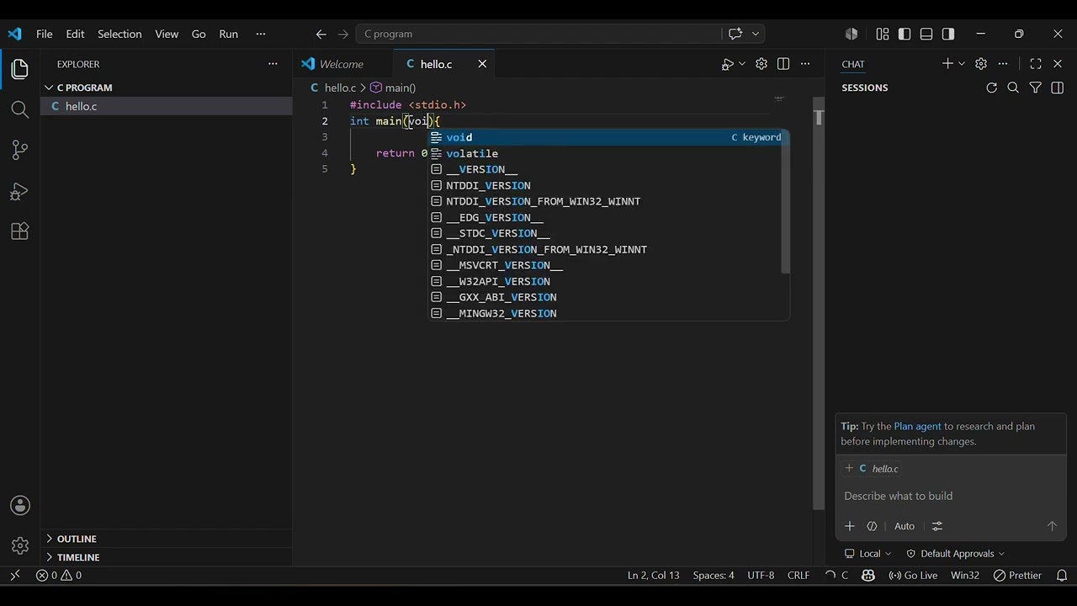Open editor More Actions ellipsis
This screenshot has height=606, width=1077.
[805, 64]
